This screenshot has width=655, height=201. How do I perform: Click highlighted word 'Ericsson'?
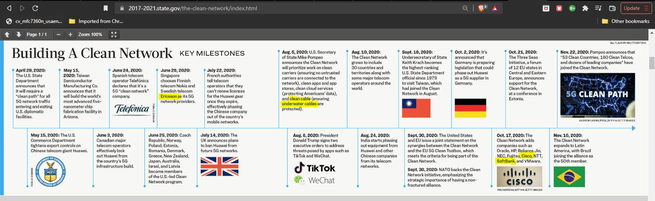[169, 96]
